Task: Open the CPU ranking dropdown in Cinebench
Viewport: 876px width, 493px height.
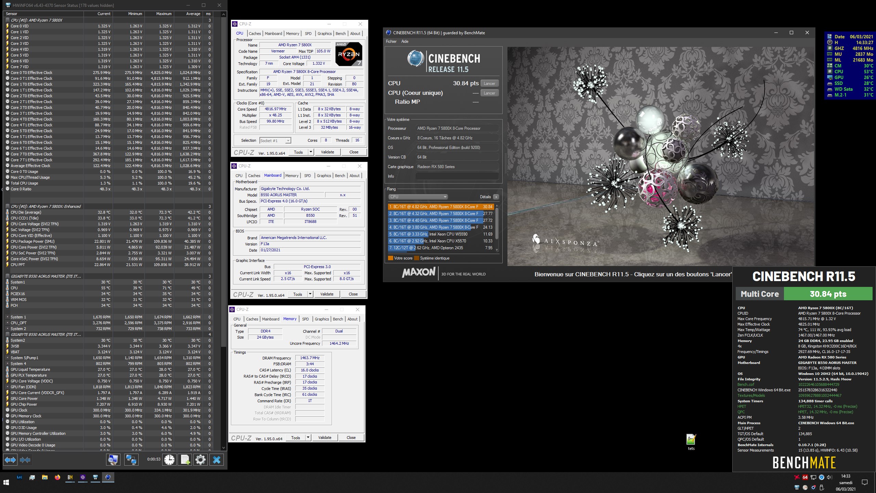Action: [418, 197]
